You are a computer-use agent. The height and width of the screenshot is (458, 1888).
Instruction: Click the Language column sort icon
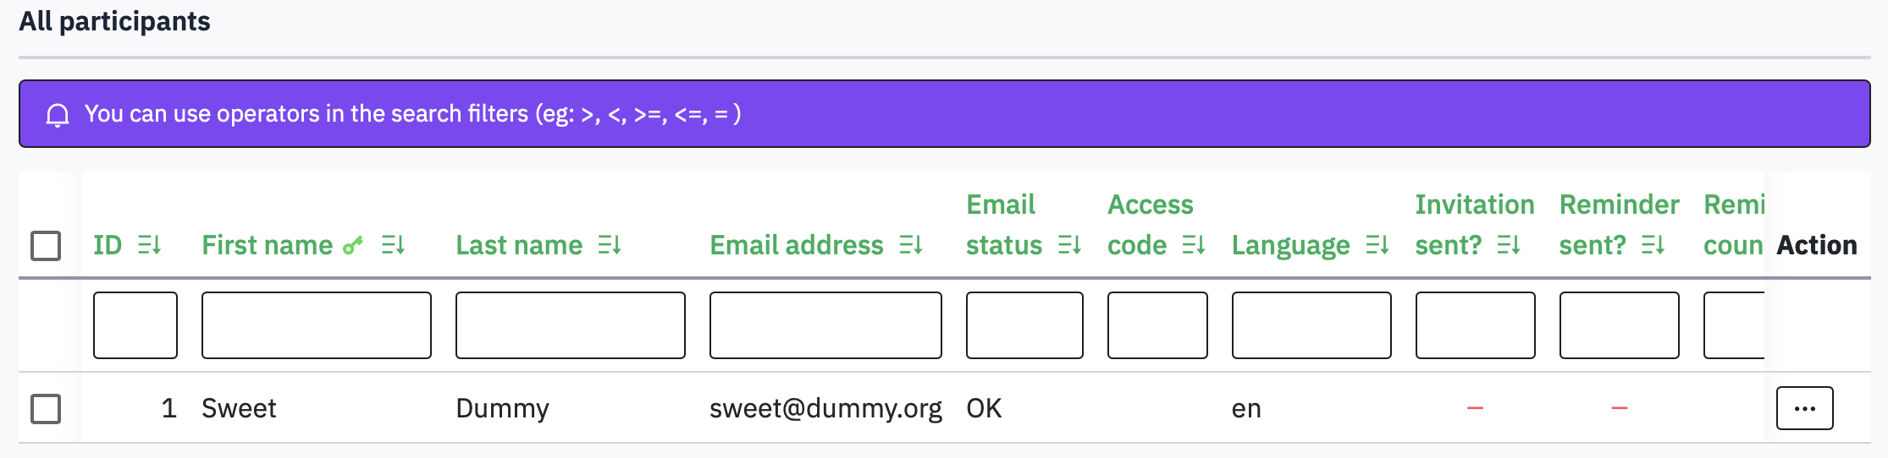(x=1377, y=245)
